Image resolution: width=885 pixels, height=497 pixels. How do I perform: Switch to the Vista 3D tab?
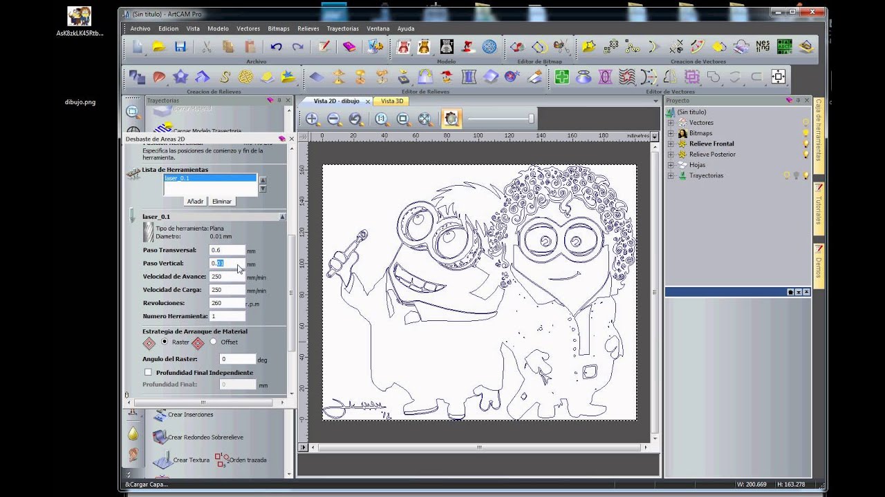pyautogui.click(x=392, y=101)
